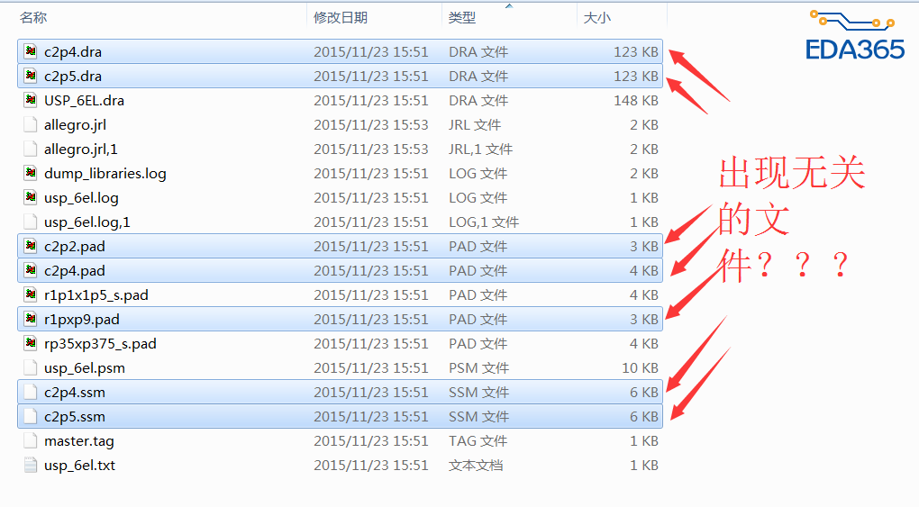Click the c2p5.dra file icon
919x507 pixels.
point(31,77)
